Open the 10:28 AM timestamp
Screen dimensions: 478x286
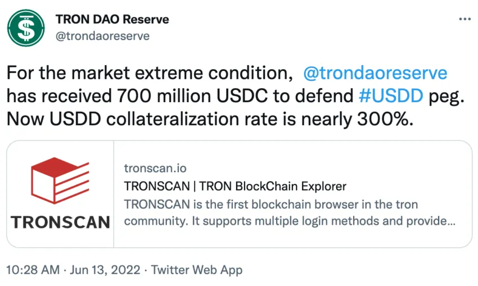point(33,270)
